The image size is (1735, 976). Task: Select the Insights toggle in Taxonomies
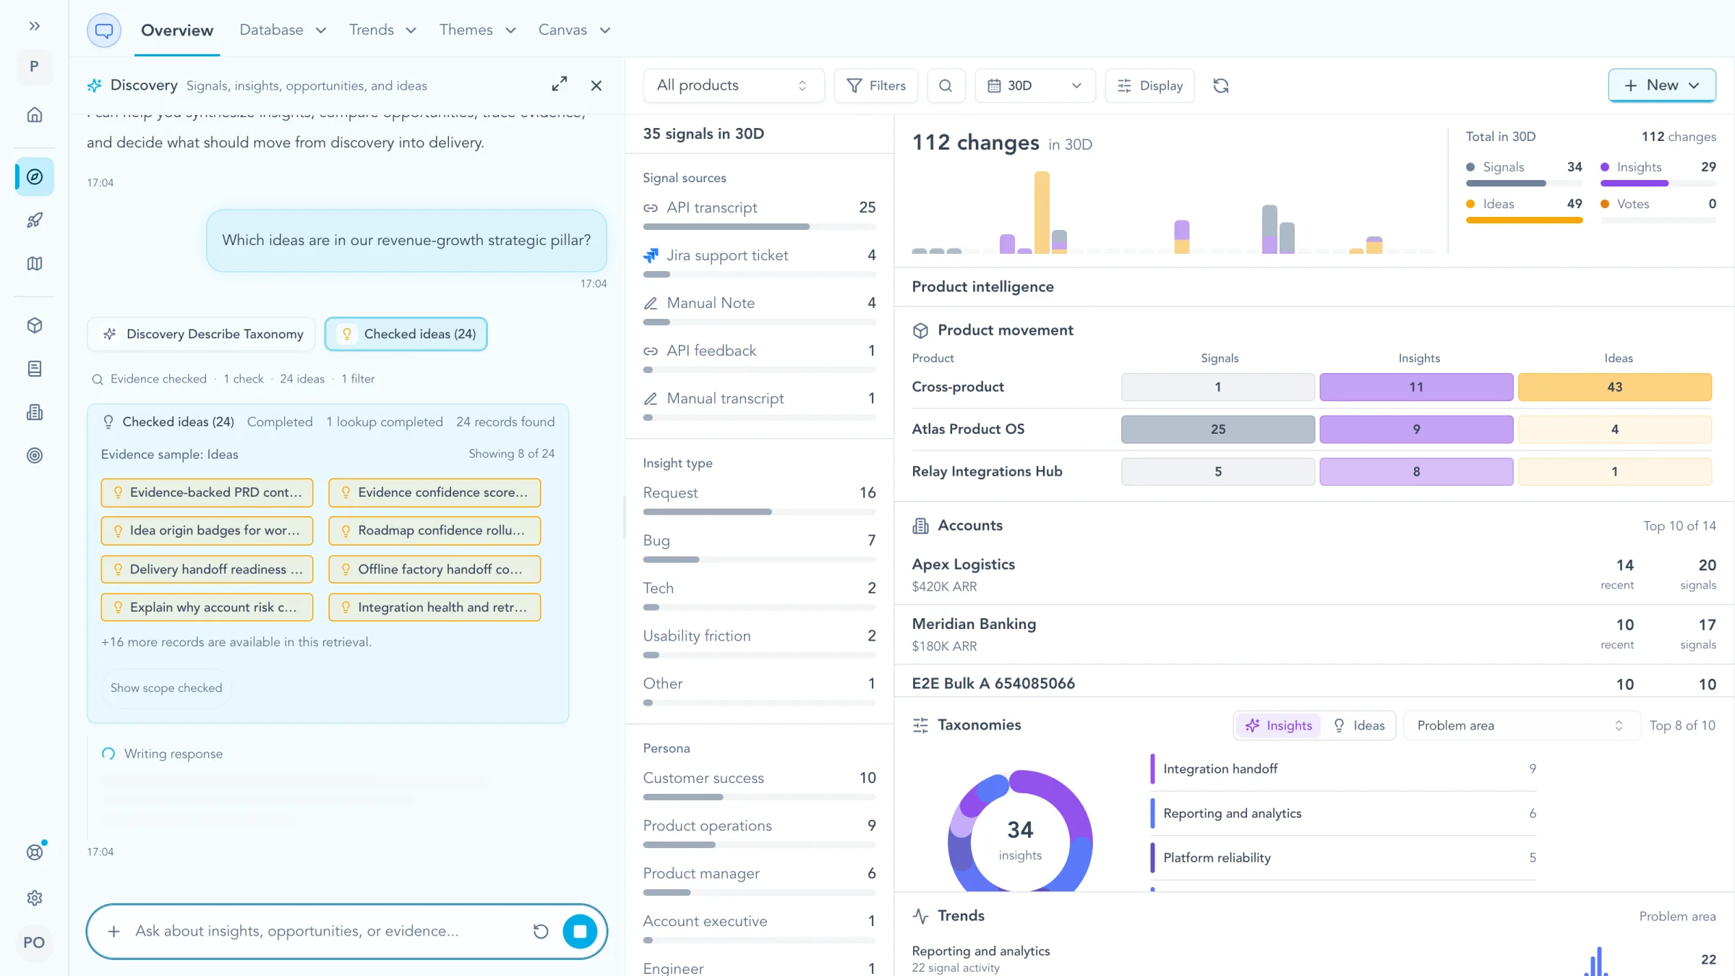click(x=1279, y=725)
